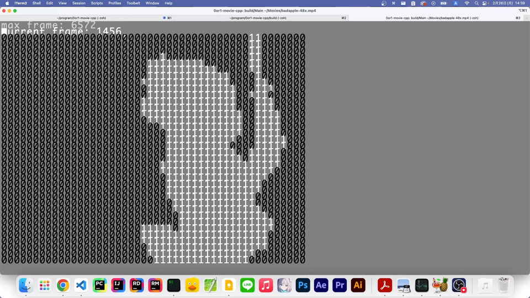Open PyCharm from the dock
Screen dimensions: 530x298
click(x=100, y=285)
